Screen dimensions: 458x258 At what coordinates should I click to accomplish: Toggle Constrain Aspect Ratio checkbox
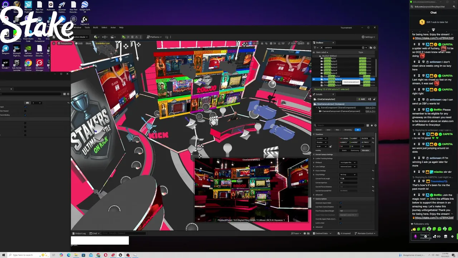coord(340,203)
